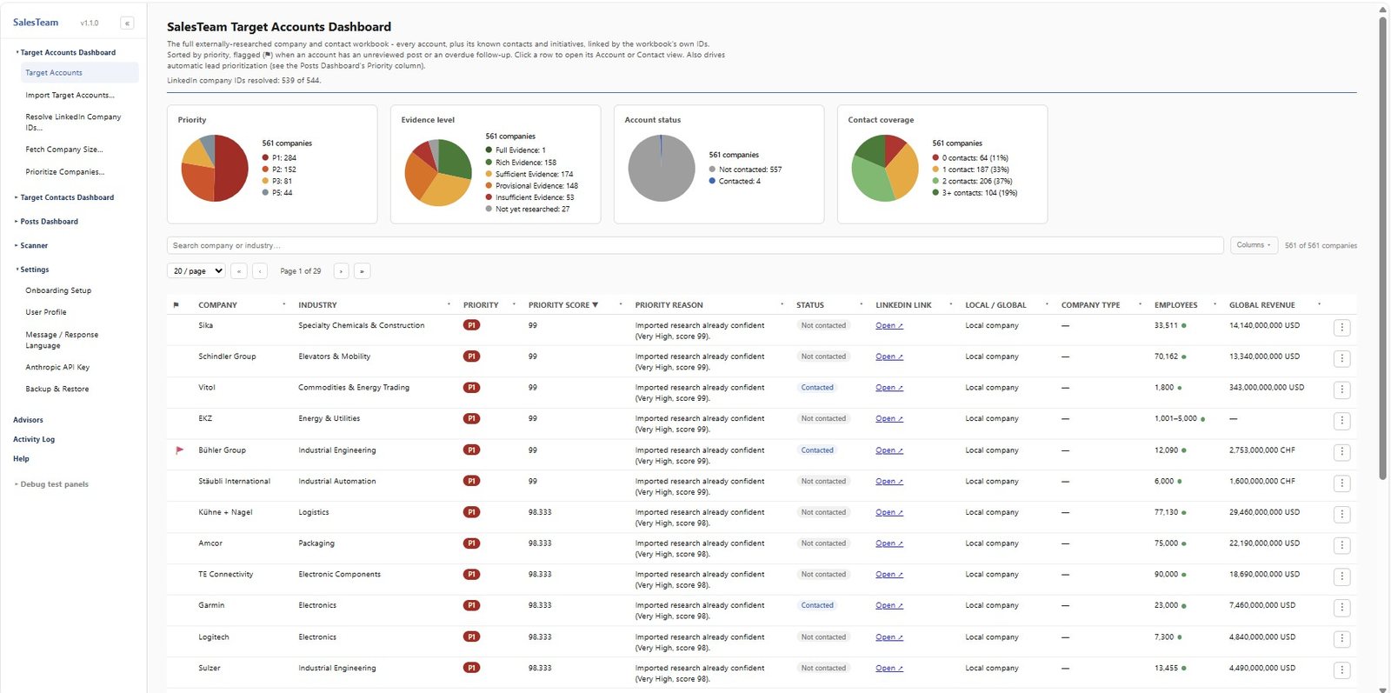Open the Activity Log
Image resolution: width=1391 pixels, height=693 pixels.
point(34,439)
